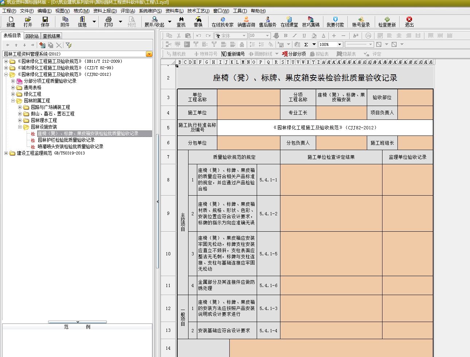Click the left panel collapse splitter arrow
Image resolution: width=470 pixels, height=357 pixels.
click(158, 201)
